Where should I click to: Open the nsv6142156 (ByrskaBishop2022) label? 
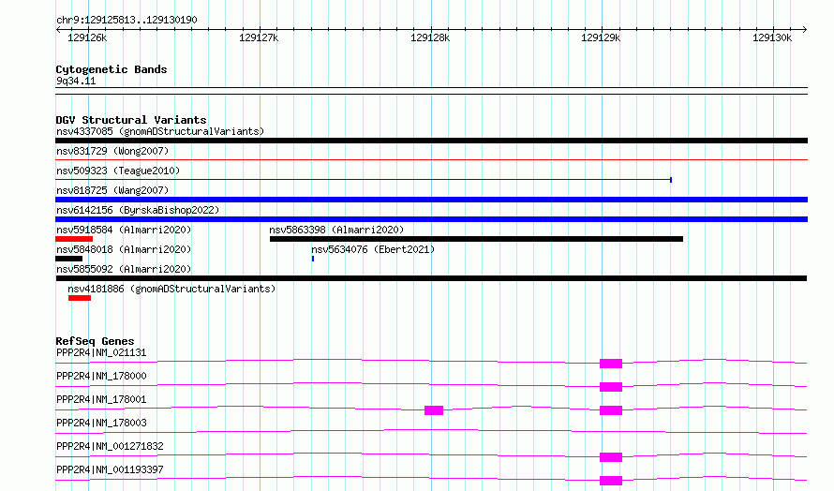[x=138, y=210]
